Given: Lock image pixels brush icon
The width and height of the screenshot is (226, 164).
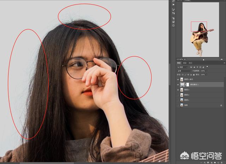Looking at the screenshot, I should [x=185, y=75].
